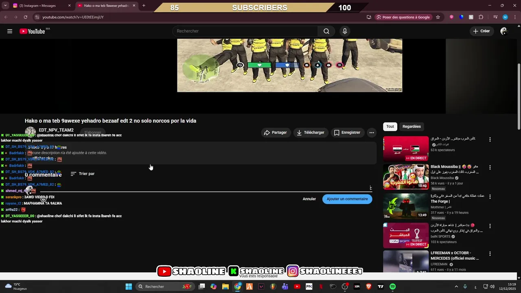Close the Instagram Messages tab

point(69,6)
